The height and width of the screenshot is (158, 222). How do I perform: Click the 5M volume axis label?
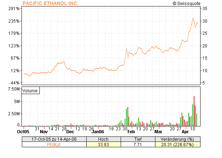click(x=17, y=102)
